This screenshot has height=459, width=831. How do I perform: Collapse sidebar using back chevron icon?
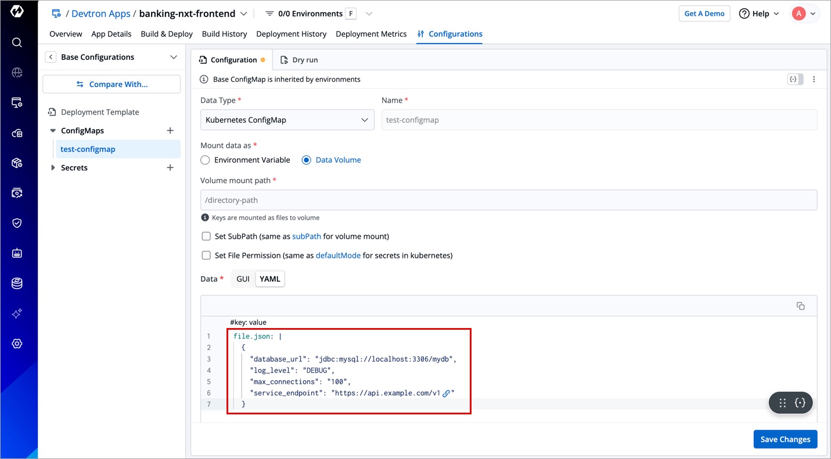[x=51, y=57]
